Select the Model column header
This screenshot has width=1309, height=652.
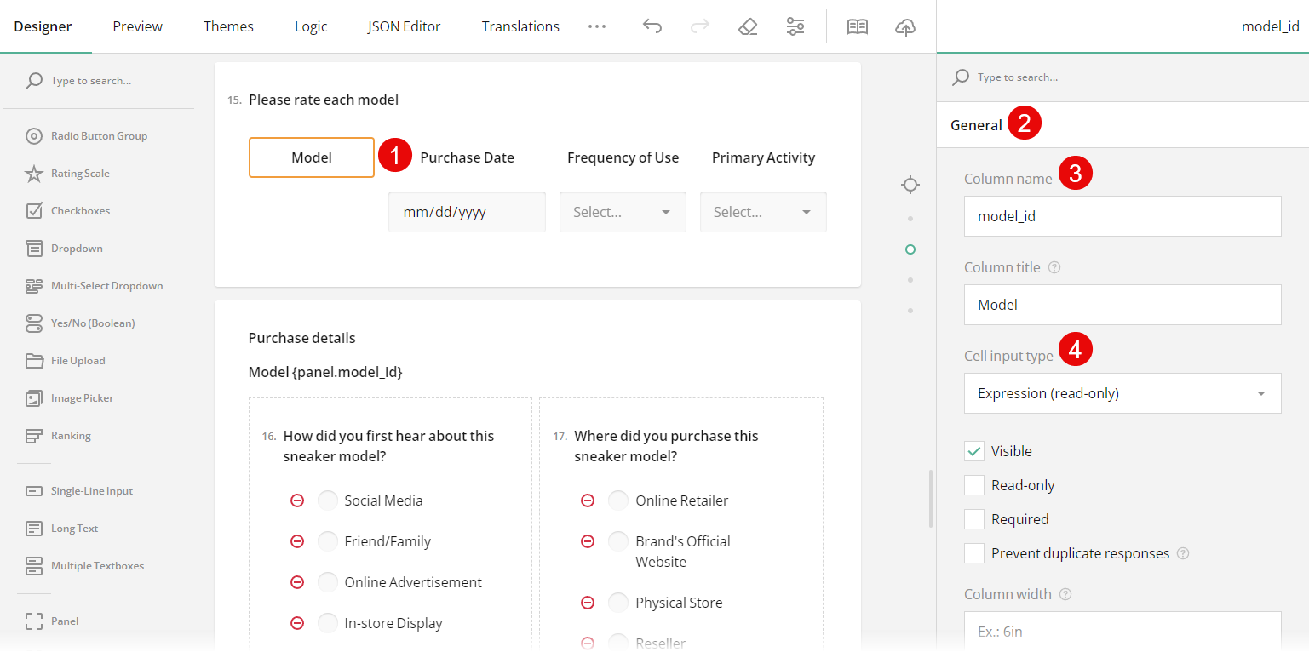tap(312, 157)
